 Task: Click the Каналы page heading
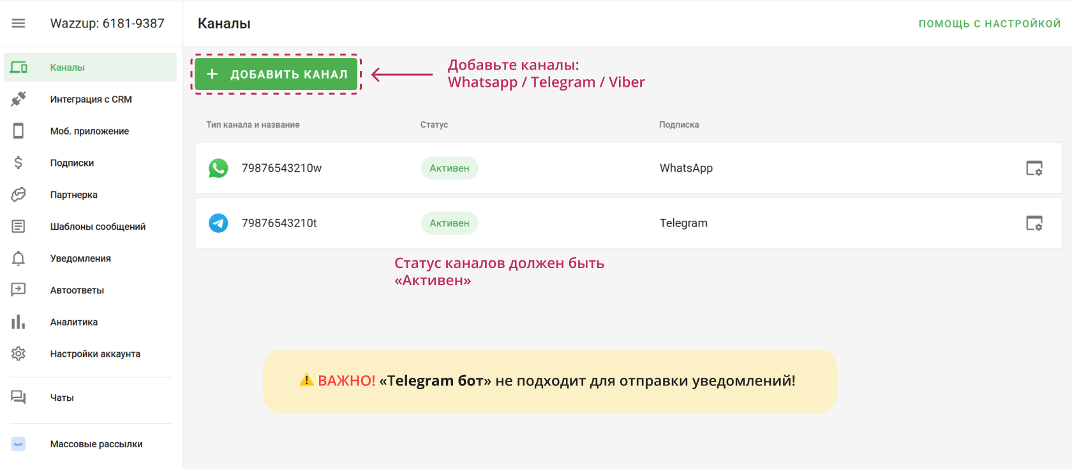[224, 24]
